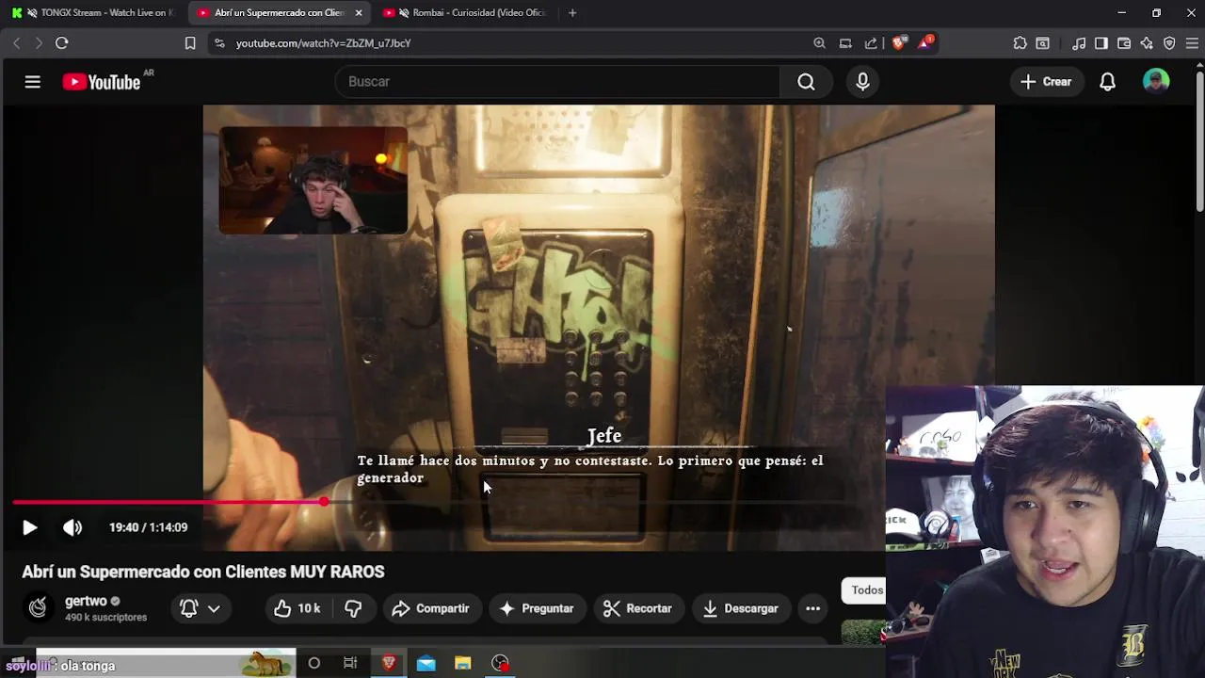Open the Brave VPN shield icon
This screenshot has height=678, width=1205.
coord(1169,43)
